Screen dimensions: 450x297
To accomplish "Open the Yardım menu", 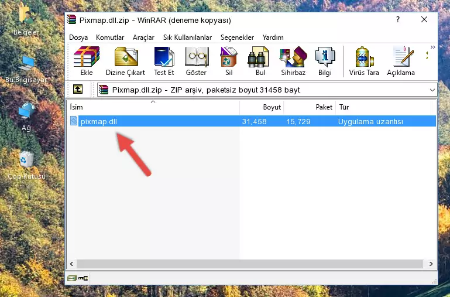I will 273,37.
